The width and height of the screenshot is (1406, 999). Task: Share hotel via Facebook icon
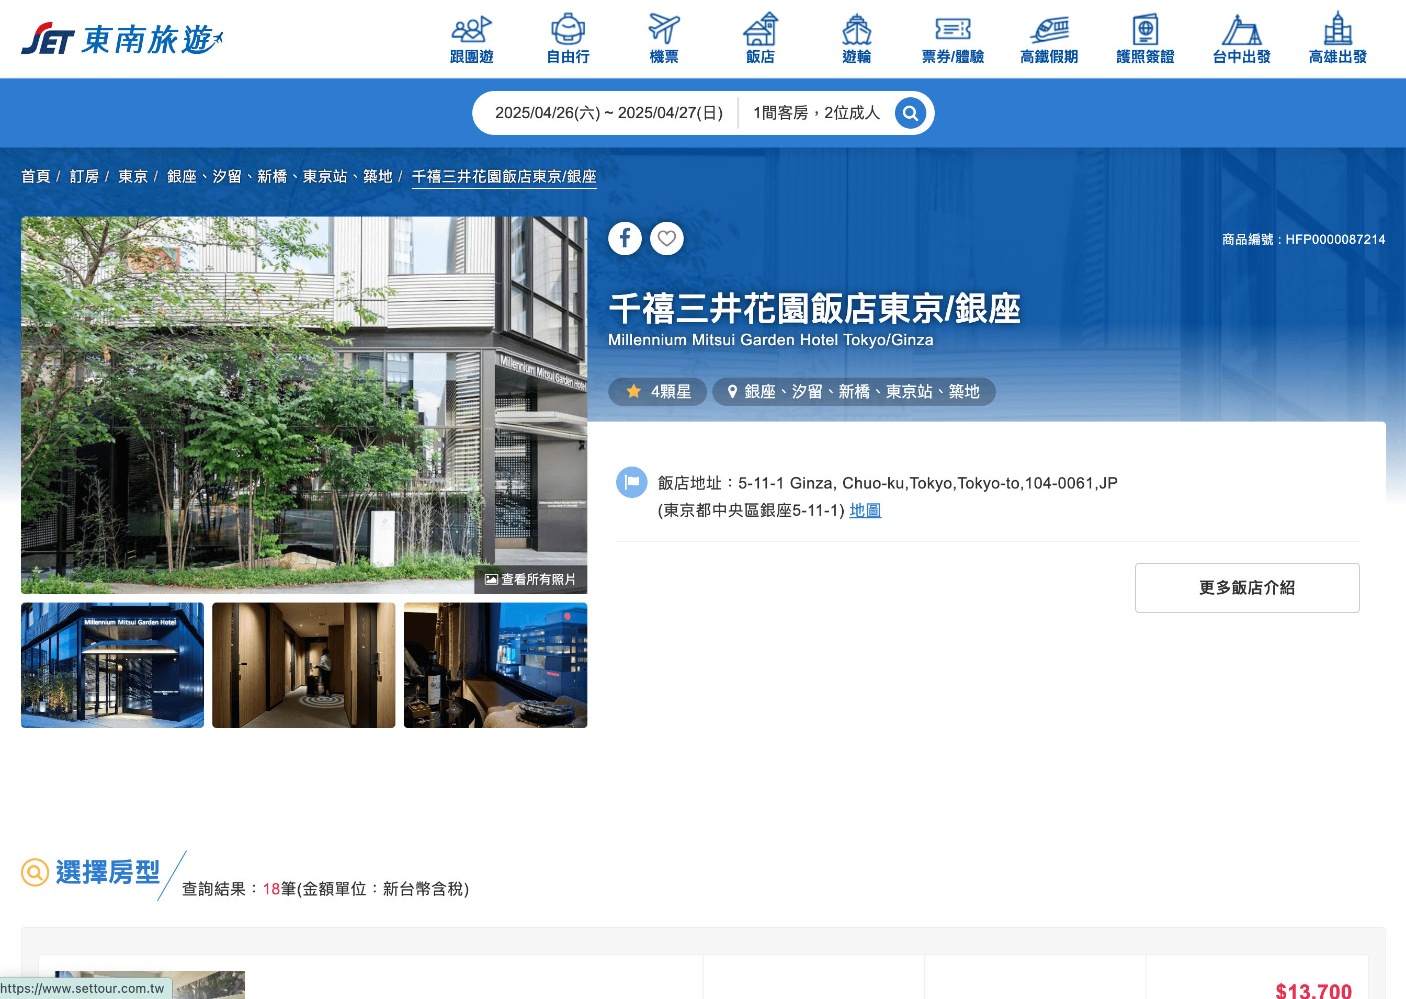[624, 238]
